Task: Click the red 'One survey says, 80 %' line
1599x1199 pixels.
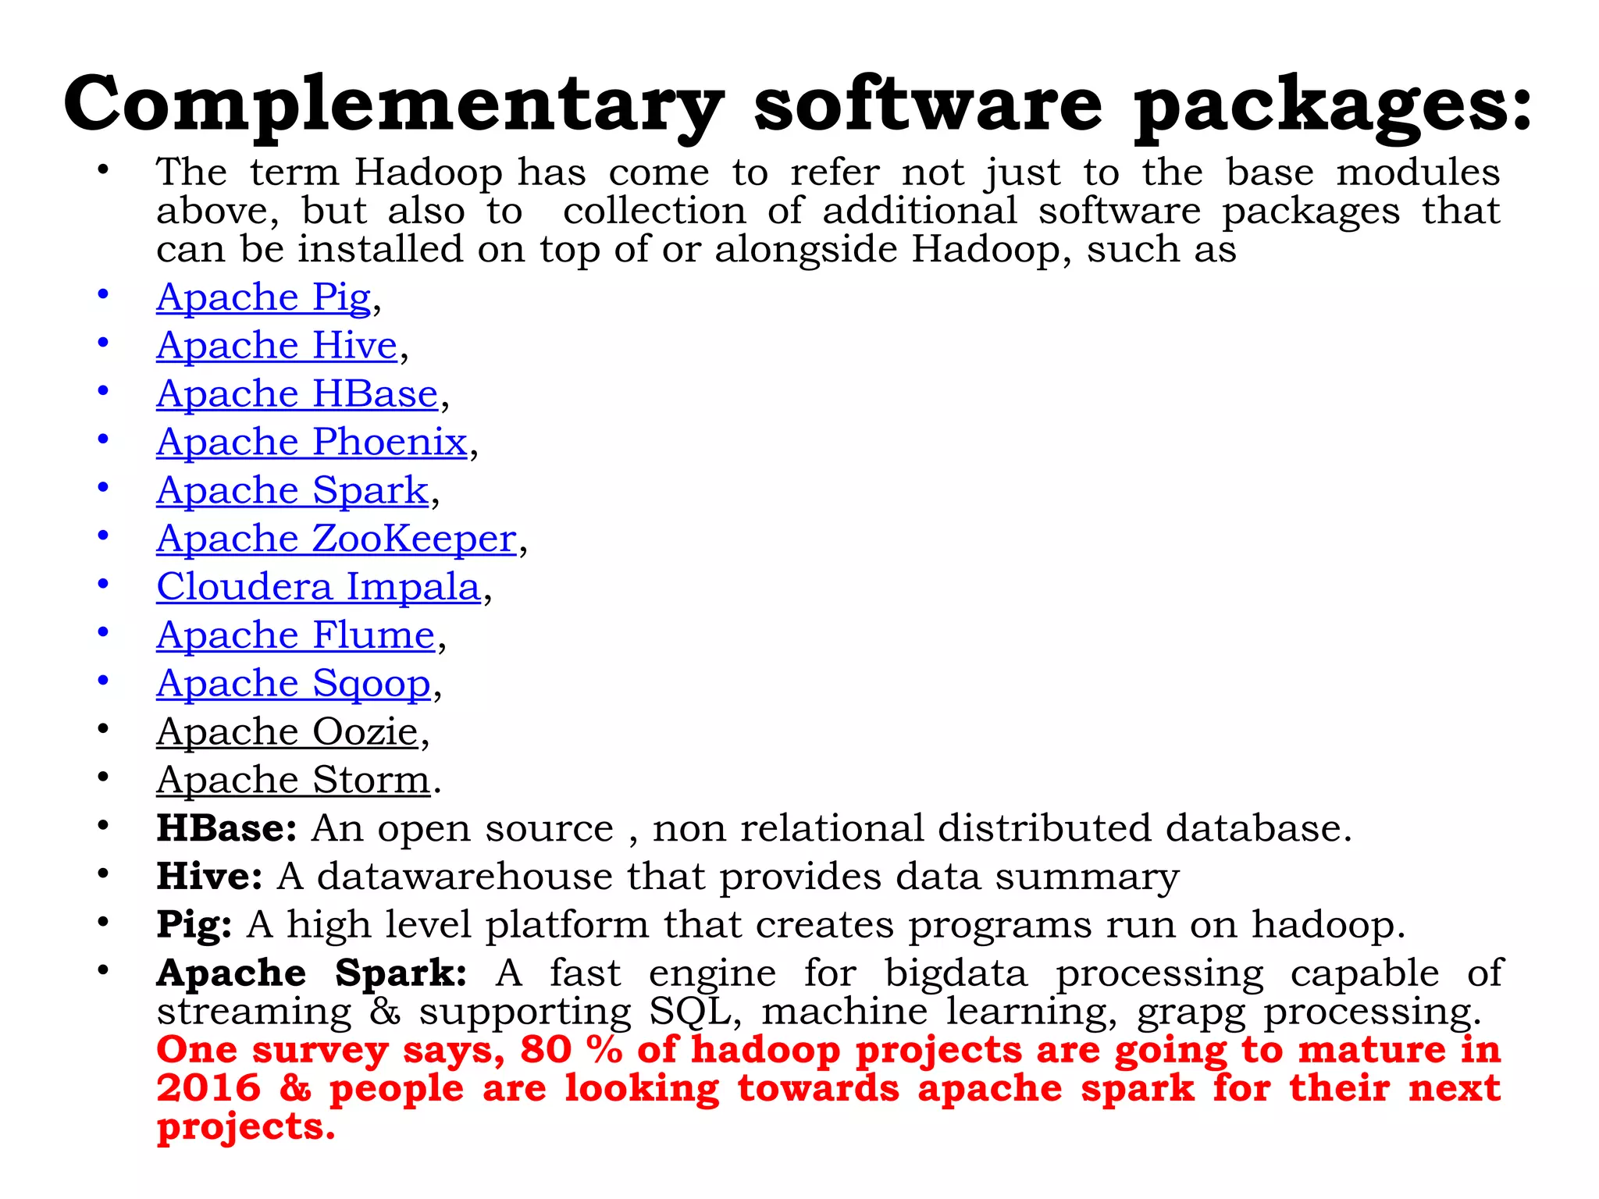Action: point(828,1050)
